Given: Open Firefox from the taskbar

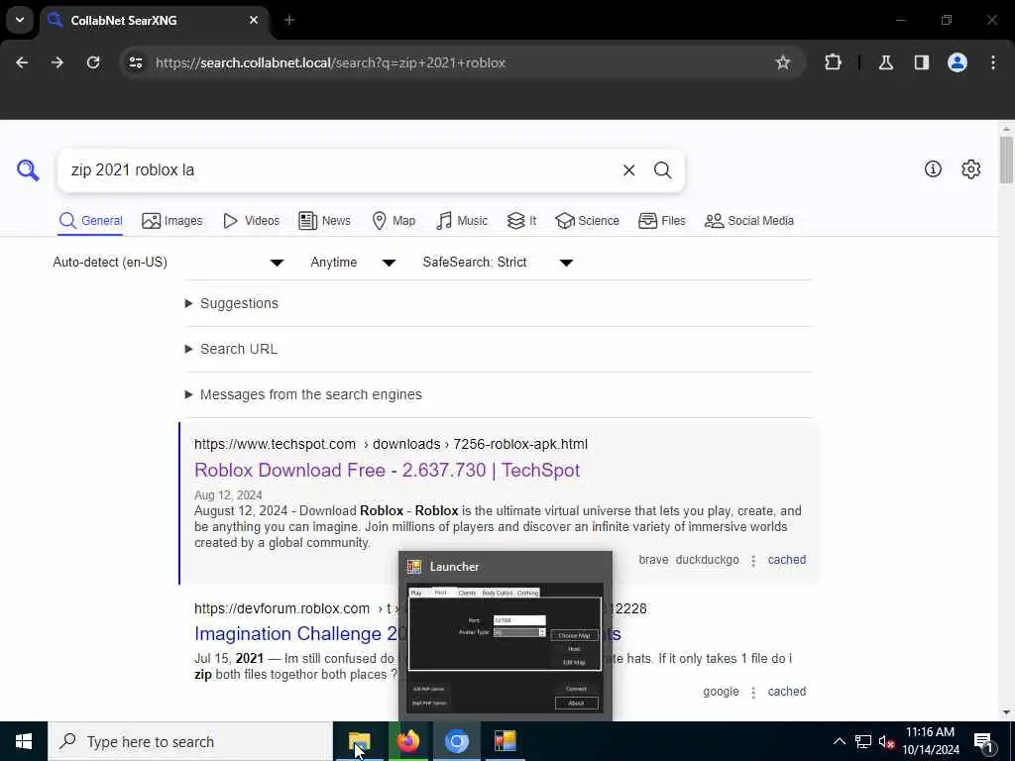Looking at the screenshot, I should point(407,741).
